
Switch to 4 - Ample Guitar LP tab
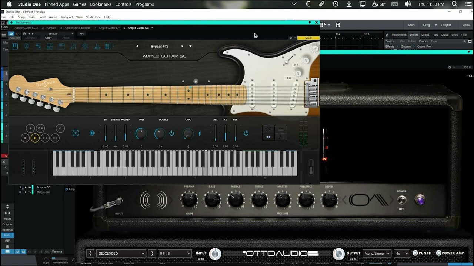(107, 28)
